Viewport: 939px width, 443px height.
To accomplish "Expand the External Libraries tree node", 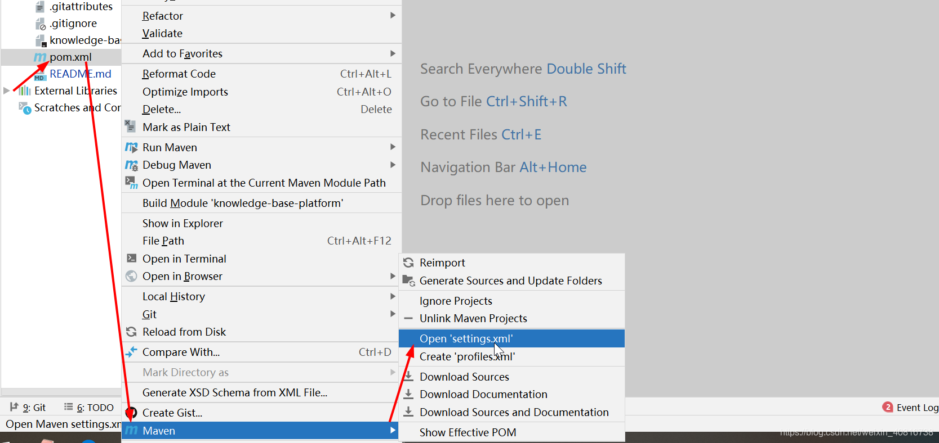I will coord(7,91).
